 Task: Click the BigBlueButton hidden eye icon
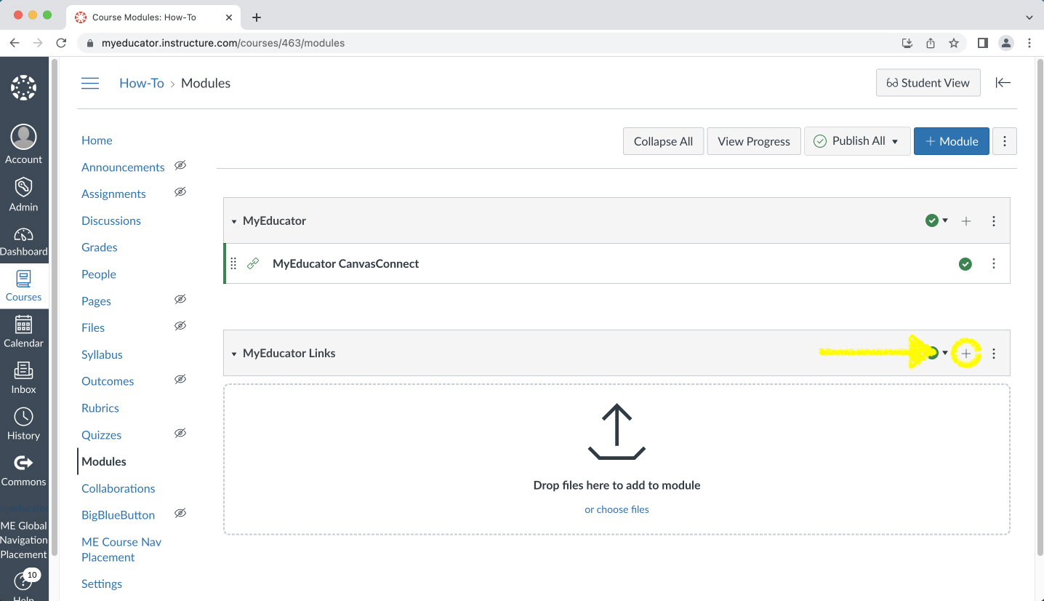point(180,513)
